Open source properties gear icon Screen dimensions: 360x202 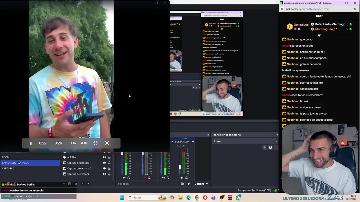click(76, 184)
